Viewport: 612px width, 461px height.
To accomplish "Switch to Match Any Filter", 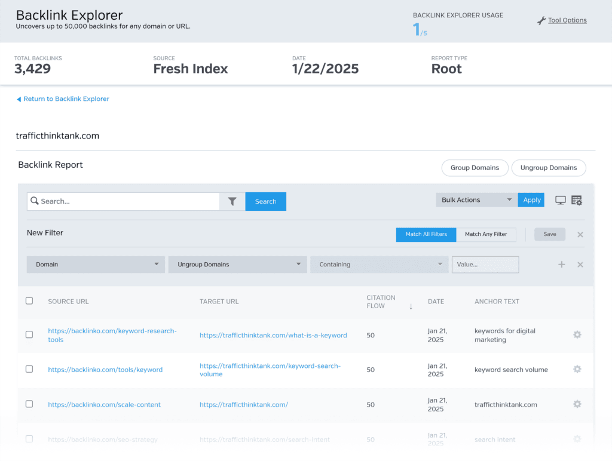I will pyautogui.click(x=486, y=234).
